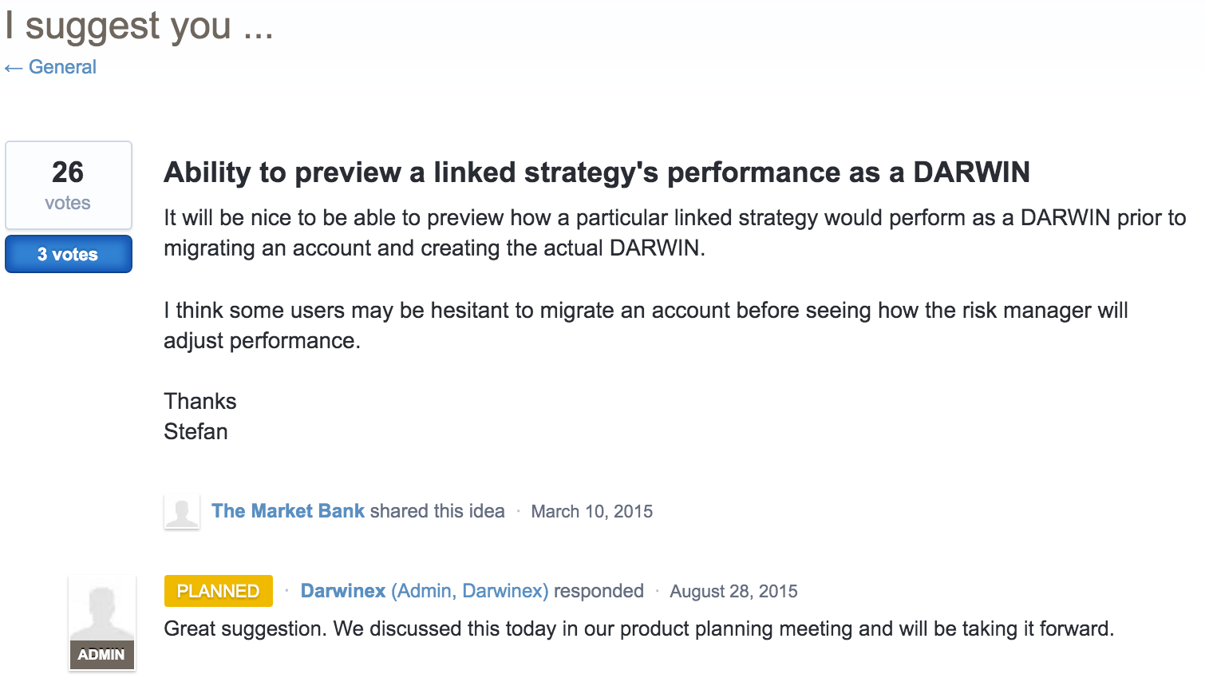Click the idea title about DARWIN preview
The width and height of the screenshot is (1205, 682).
click(x=596, y=172)
